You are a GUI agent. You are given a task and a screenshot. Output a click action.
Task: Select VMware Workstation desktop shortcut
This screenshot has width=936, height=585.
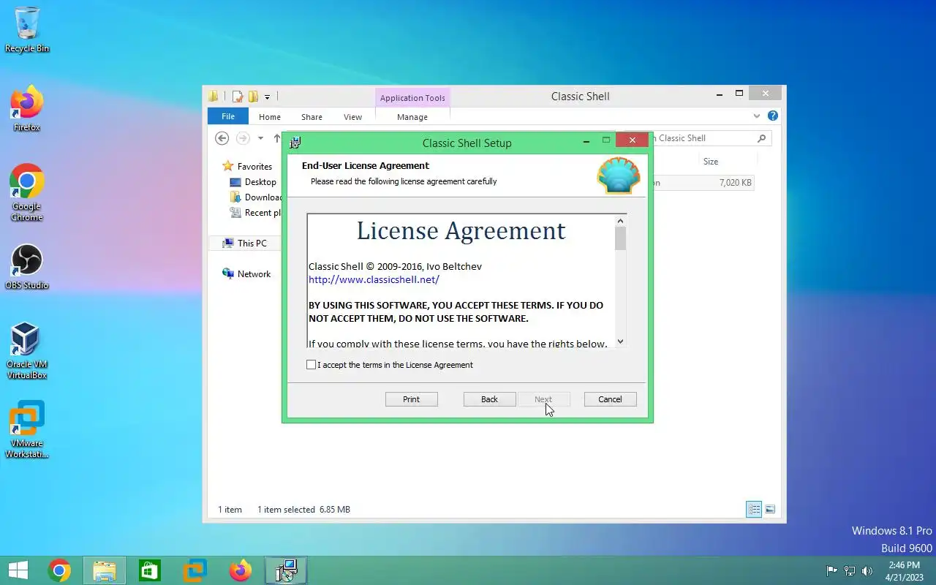(x=27, y=430)
